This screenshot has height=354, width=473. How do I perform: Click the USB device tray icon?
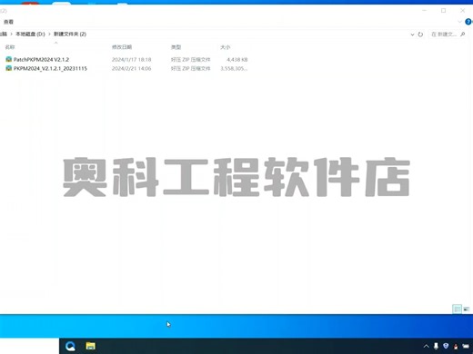click(x=436, y=346)
